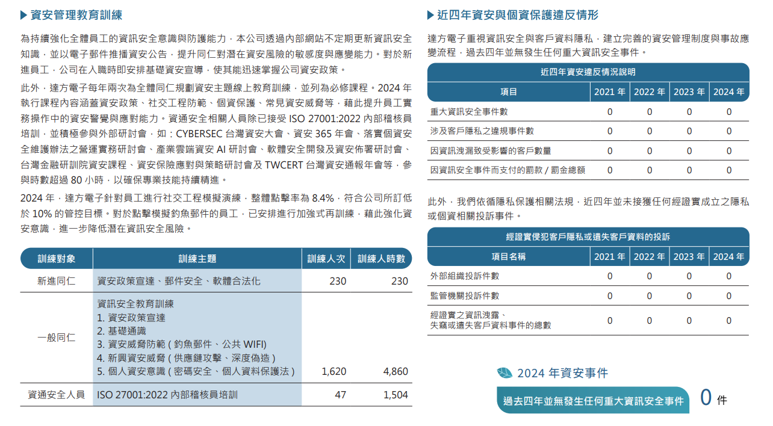Viewport: 773px width, 426px height.
Task: Select the 訓練對象 column header
Action: tap(57, 259)
